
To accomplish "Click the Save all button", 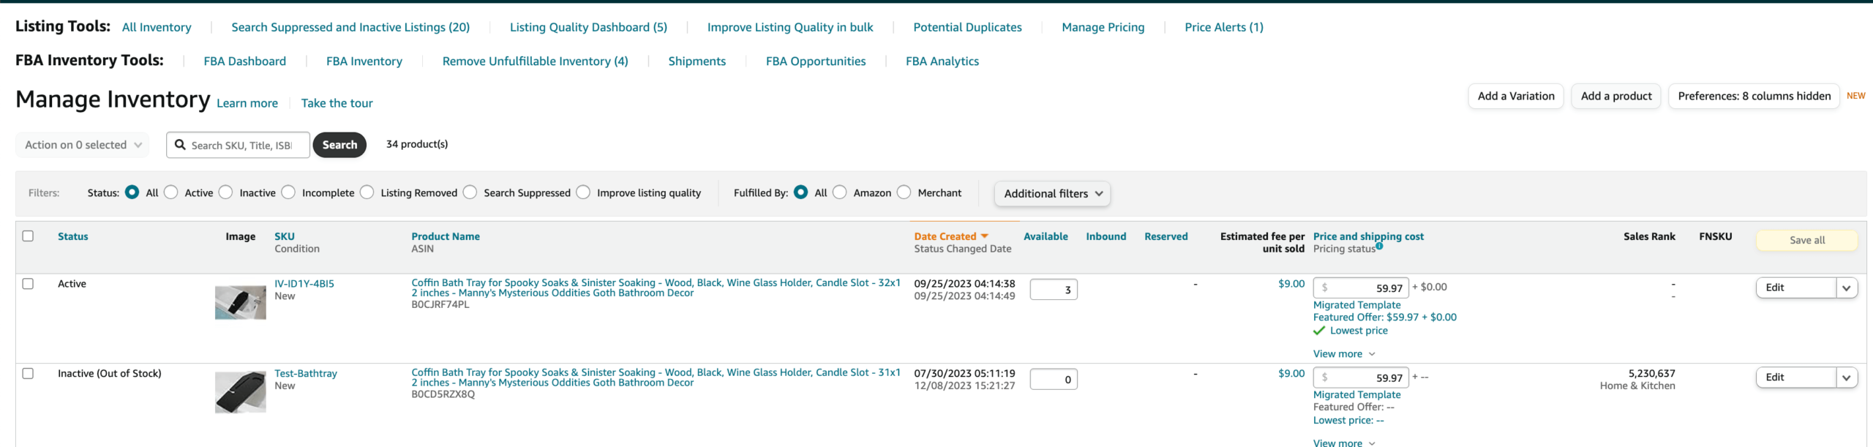I will (x=1807, y=240).
